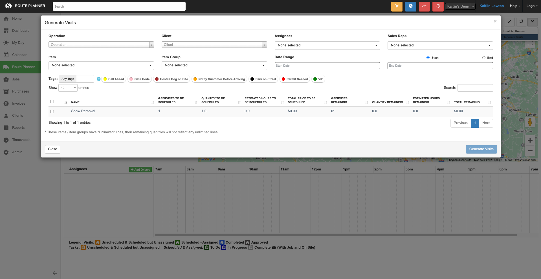
Task: Click the blue clock icon in top bar
Action: tap(410, 6)
